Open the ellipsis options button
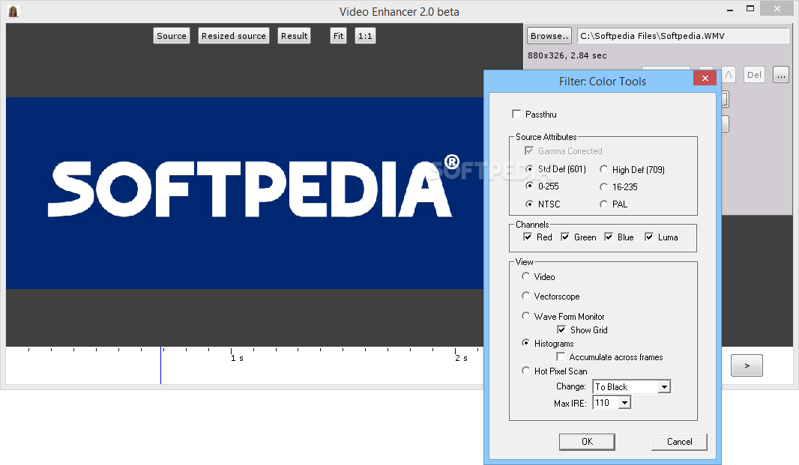This screenshot has width=799, height=465. 781,75
